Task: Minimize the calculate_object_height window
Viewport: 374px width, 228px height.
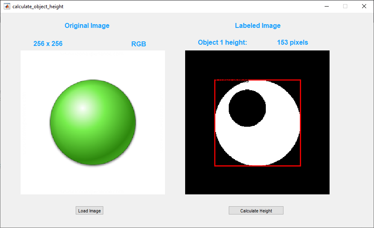Action: pyautogui.click(x=327, y=7)
